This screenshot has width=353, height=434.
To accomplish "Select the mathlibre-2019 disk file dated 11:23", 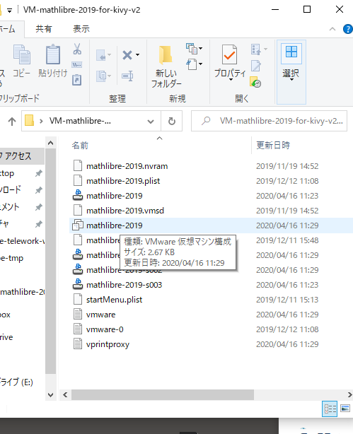I will click(114, 195).
